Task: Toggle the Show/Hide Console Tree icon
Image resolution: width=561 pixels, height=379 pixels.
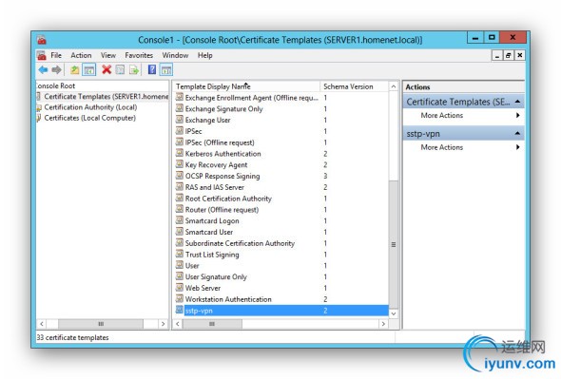Action: (x=88, y=69)
